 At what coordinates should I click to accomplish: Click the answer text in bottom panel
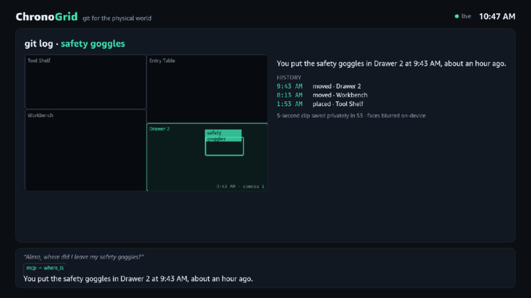coord(138,279)
